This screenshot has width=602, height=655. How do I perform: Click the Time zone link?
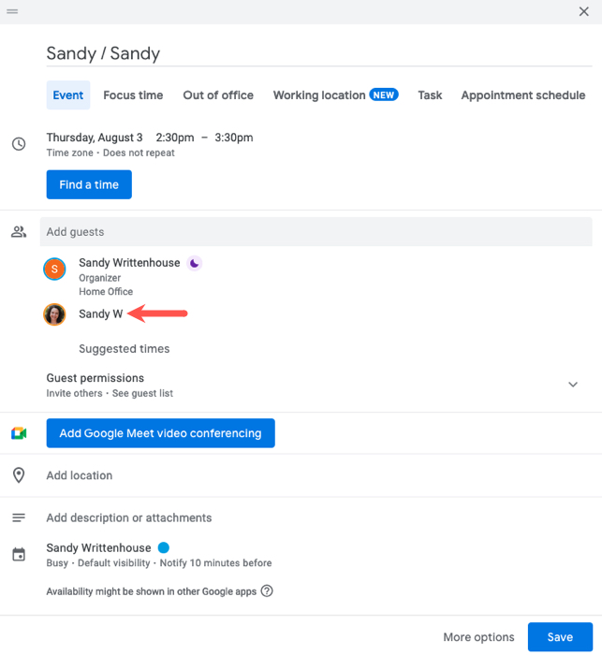70,153
